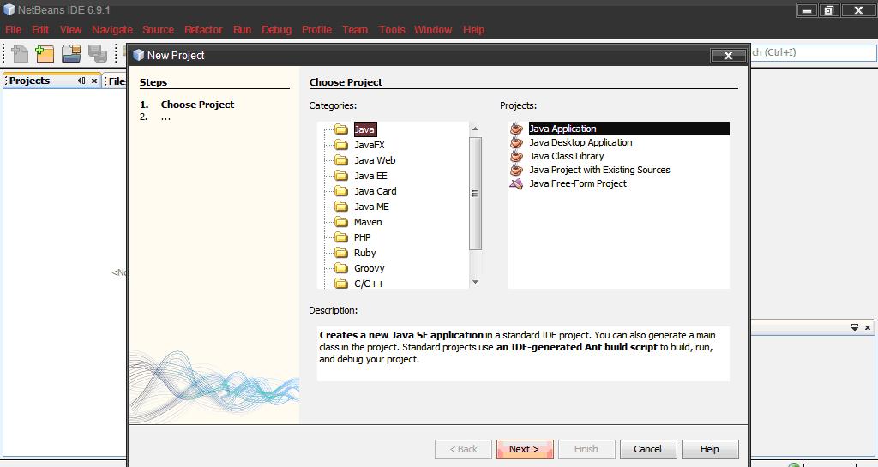Click the New Project dialog title cube icon
Viewport: 878px width, 467px height.
[138, 55]
